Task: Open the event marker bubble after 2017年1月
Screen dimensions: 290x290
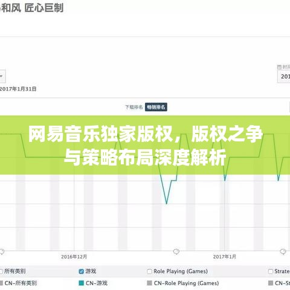Action: click(x=283, y=251)
